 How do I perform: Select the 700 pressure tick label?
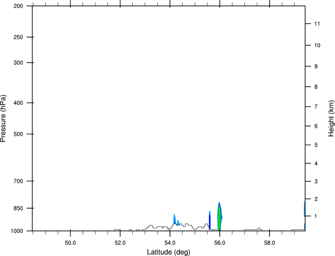(18, 181)
